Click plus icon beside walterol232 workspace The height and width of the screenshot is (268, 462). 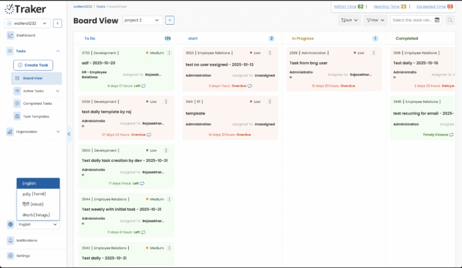(x=57, y=23)
